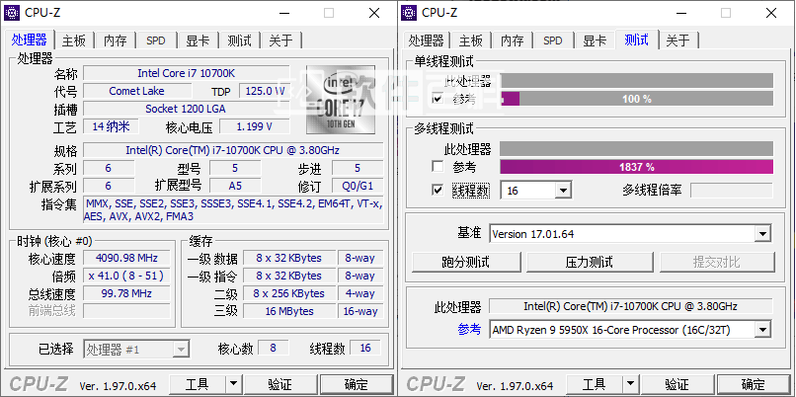Toggle the single-thread 参考 checkbox
This screenshot has height=397, width=796.
tap(438, 99)
